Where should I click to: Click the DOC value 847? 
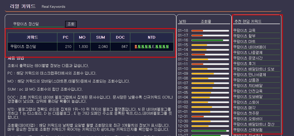[x=124, y=47]
